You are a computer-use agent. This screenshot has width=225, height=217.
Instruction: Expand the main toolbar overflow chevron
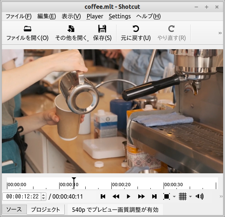click(x=220, y=33)
